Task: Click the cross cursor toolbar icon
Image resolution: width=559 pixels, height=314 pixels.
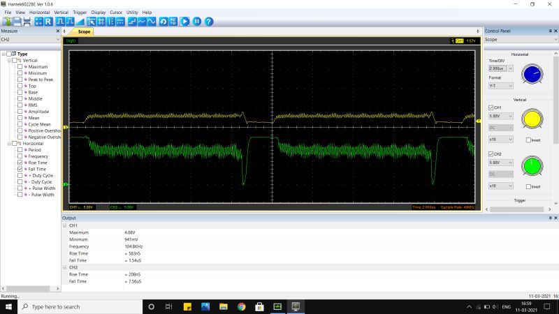Action: [x=101, y=22]
